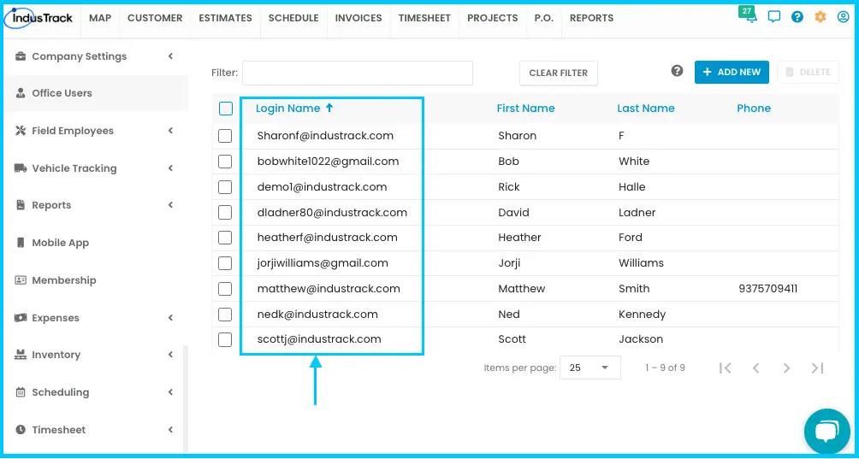Check the box for heatherf@industrack.com
Image resolution: width=859 pixels, height=459 pixels.
pyautogui.click(x=225, y=238)
